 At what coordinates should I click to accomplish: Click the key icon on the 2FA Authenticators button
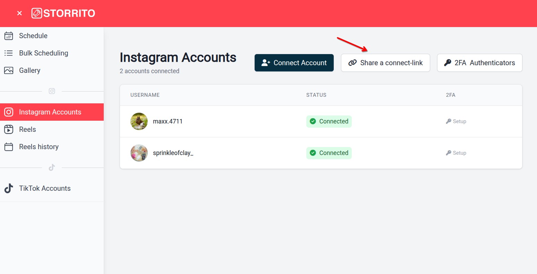coord(448,63)
